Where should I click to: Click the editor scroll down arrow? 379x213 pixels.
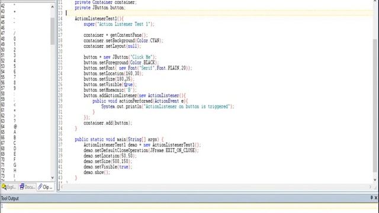click(x=375, y=180)
